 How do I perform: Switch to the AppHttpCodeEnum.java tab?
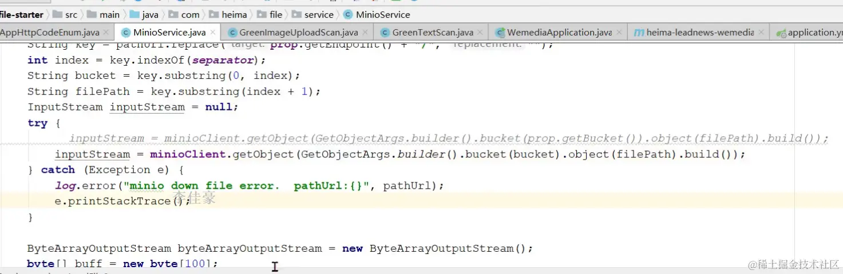tap(50, 33)
